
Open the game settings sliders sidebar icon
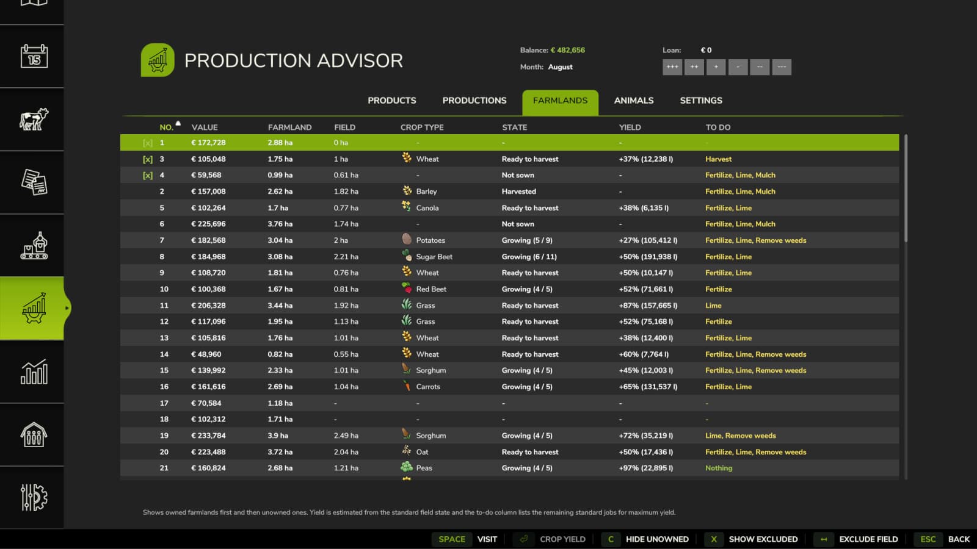pos(34,497)
